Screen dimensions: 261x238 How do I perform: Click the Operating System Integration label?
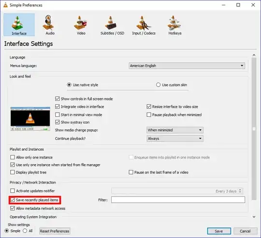pos(33,217)
